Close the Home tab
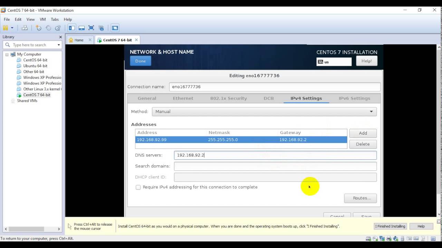This screenshot has width=442, height=248. [90, 40]
